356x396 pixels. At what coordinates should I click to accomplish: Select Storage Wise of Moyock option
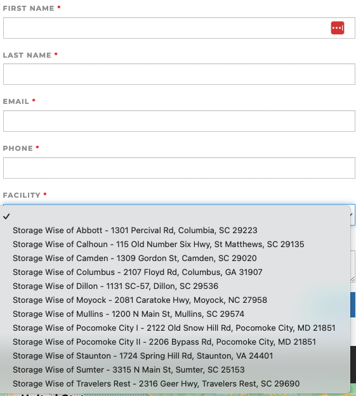(x=175, y=300)
